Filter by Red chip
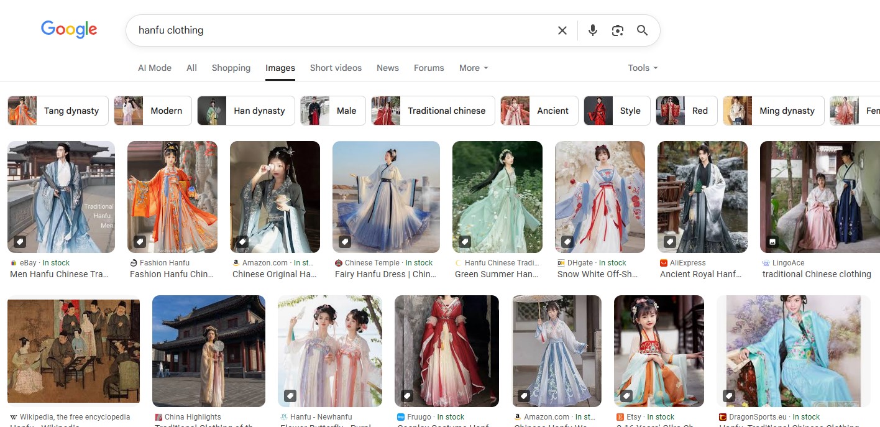880x427 pixels. click(x=687, y=111)
